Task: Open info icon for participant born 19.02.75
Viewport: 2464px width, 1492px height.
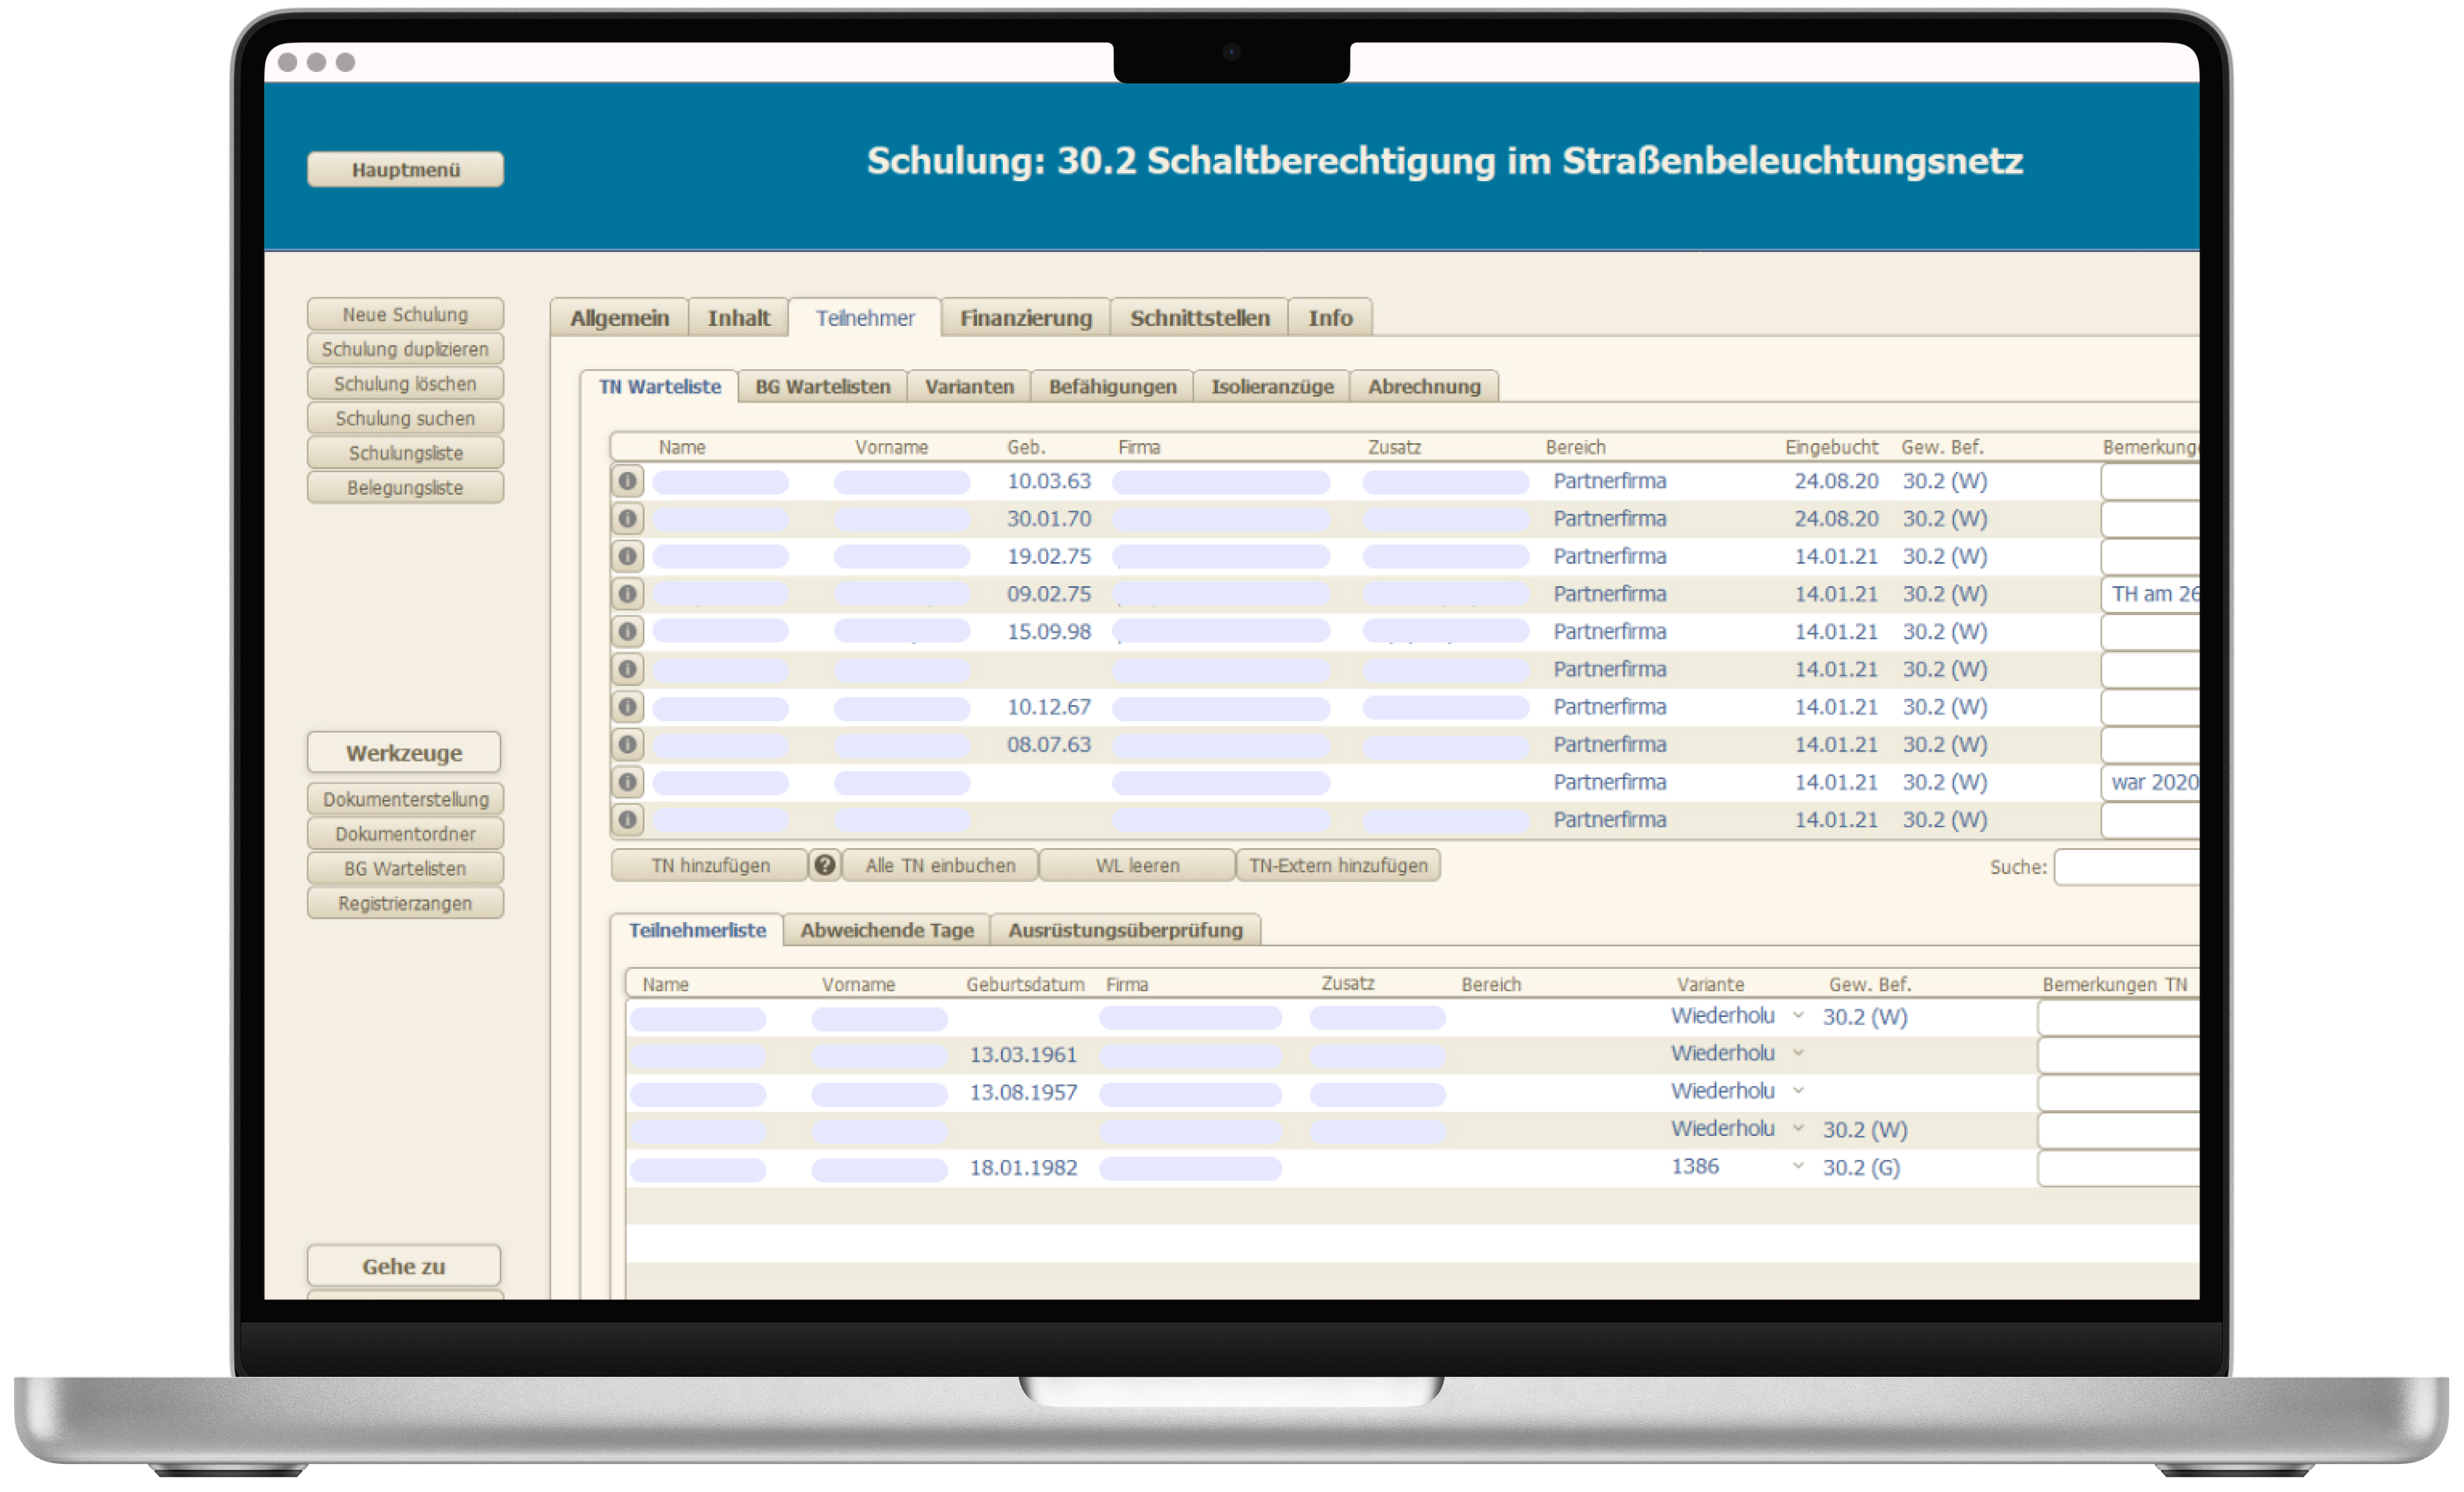Action: coord(627,556)
